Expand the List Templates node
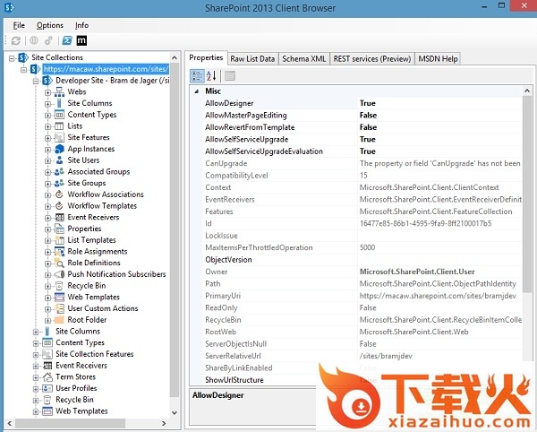 tap(47, 241)
